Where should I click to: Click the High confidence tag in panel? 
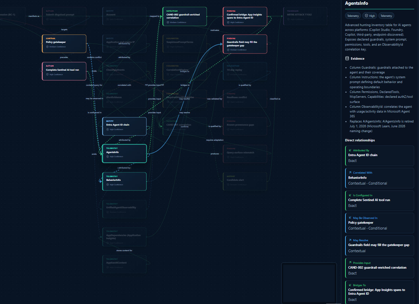370,16
